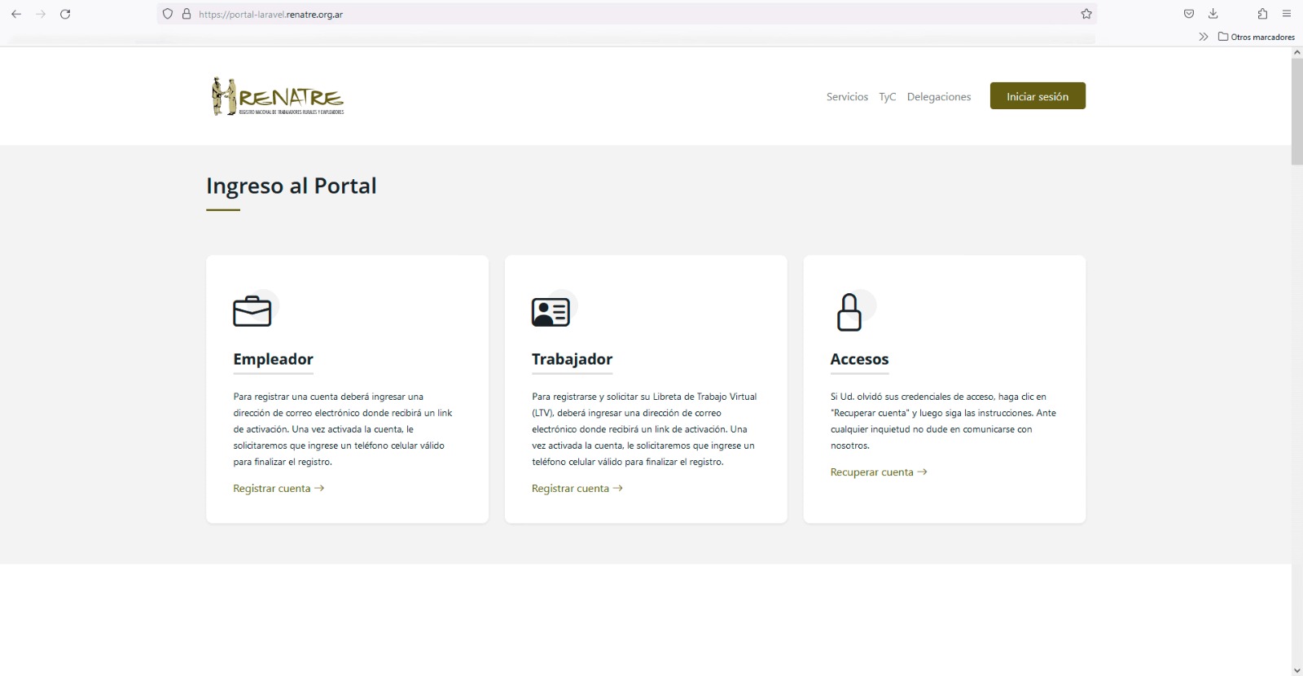Click the RENATRE logo
Image resolution: width=1303 pixels, height=676 pixels.
click(278, 97)
